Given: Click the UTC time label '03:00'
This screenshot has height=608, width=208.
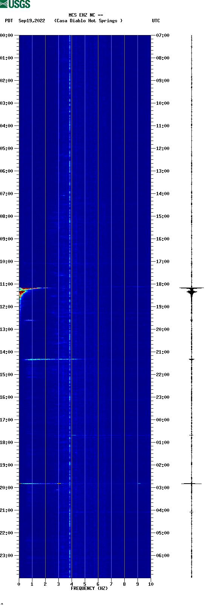Looking at the screenshot, I should pos(163,488).
